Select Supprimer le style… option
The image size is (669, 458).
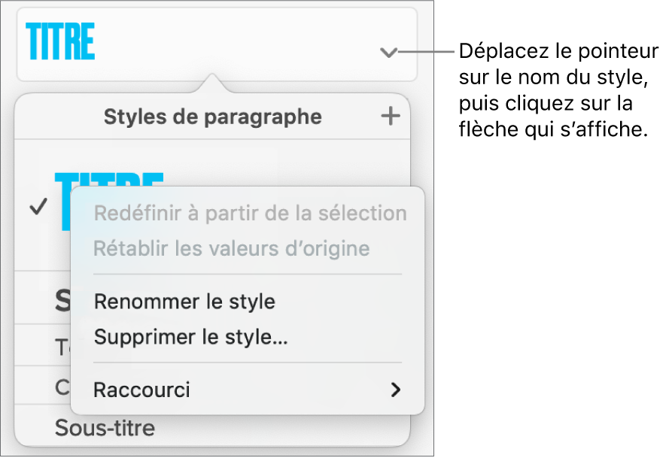(190, 337)
